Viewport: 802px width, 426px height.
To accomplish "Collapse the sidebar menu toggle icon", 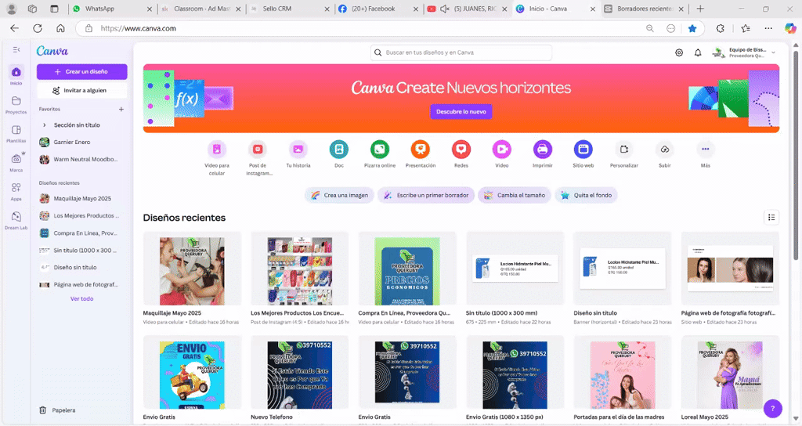I will pos(16,49).
